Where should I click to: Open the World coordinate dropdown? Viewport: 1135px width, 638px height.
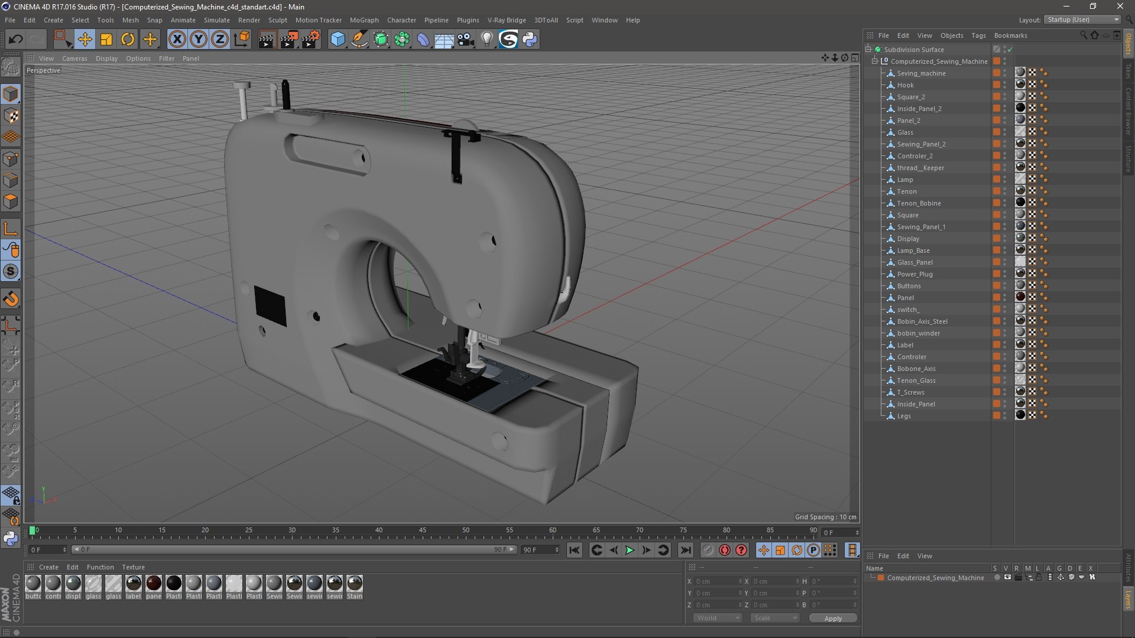tap(718, 618)
